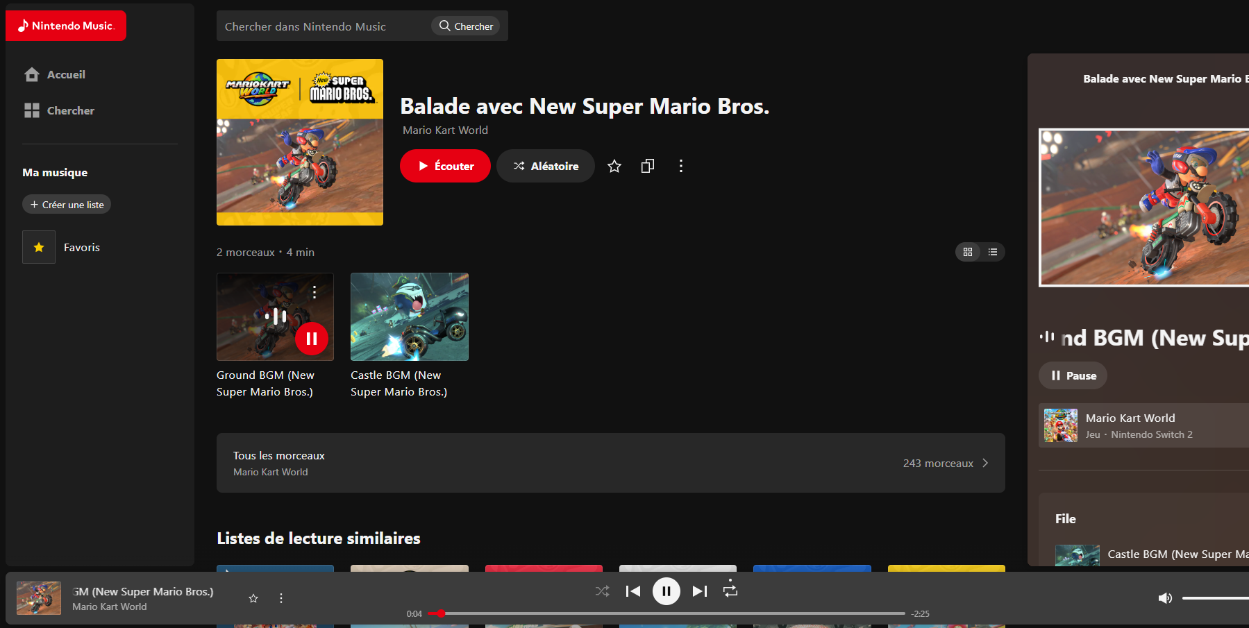Click the Ground BGM (New Super Mario Bros.) title

(265, 383)
